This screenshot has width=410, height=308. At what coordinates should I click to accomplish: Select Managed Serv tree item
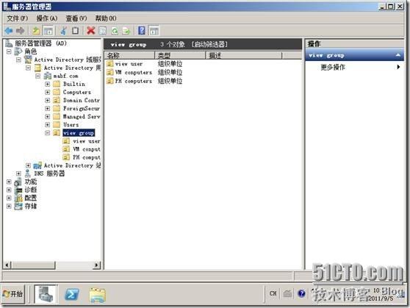coord(82,116)
